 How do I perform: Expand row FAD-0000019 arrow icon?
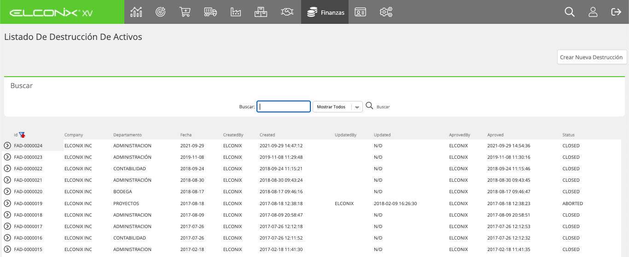[7, 203]
